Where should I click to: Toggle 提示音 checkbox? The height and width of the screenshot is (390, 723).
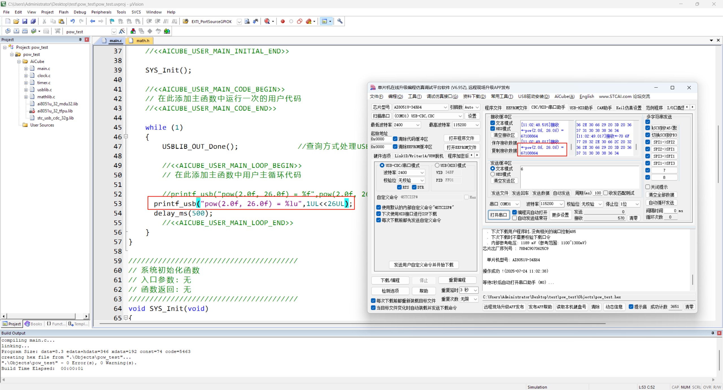click(x=631, y=307)
